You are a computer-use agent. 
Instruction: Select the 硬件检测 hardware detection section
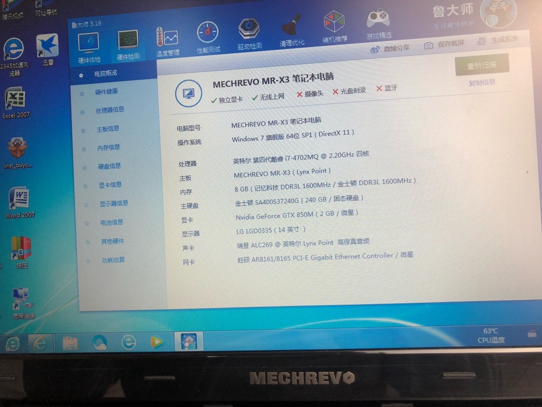tap(128, 45)
